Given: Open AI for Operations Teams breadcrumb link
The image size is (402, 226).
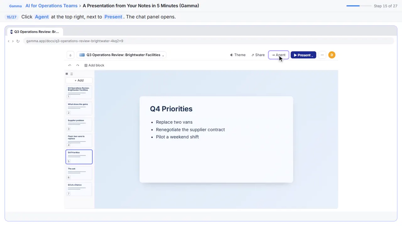Looking at the screenshot, I should 52,6.
